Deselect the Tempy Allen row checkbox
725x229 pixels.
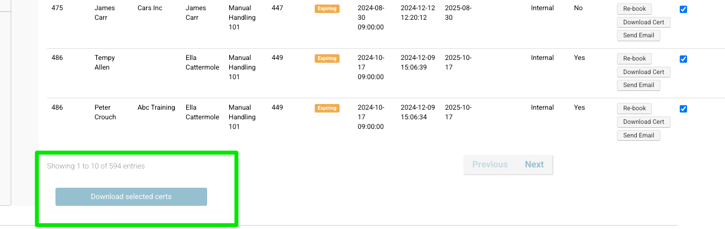pos(683,59)
